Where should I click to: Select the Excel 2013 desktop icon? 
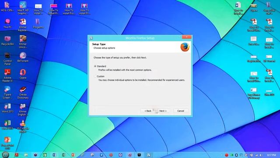(x=7, y=125)
